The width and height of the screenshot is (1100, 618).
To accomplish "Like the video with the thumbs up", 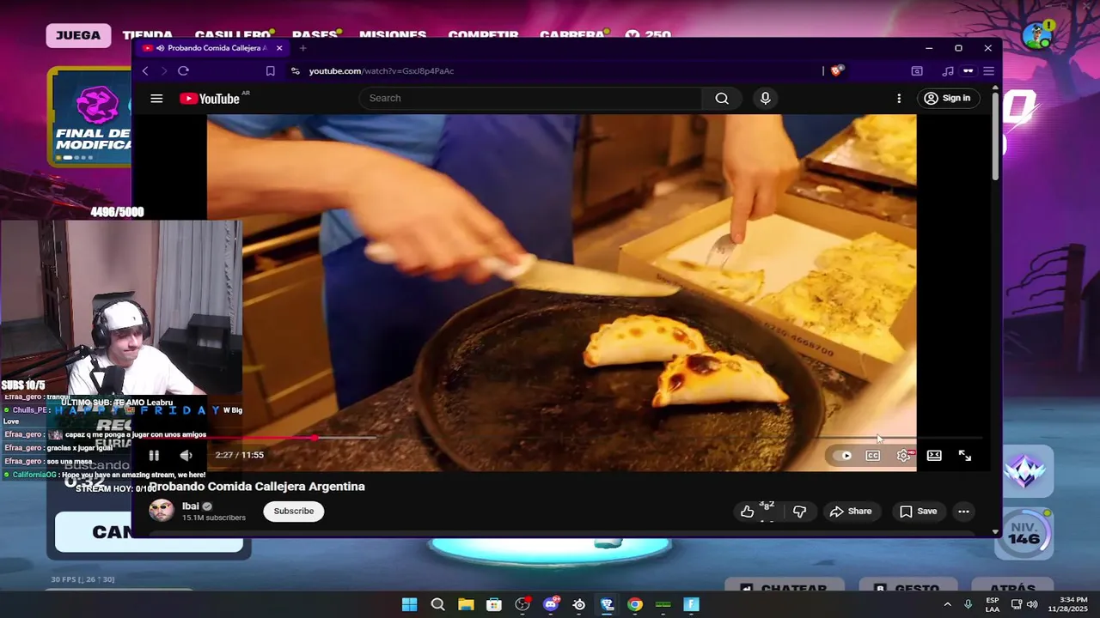I will 748,512.
